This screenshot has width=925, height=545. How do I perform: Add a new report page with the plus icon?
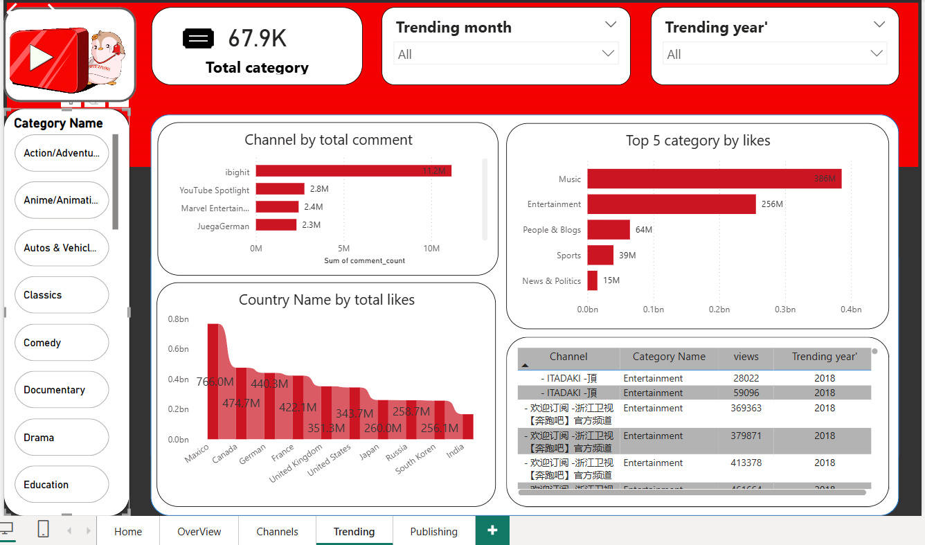(492, 530)
